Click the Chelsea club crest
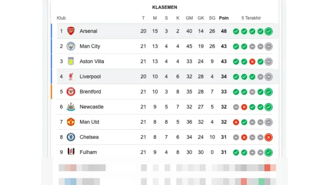 (x=71, y=137)
